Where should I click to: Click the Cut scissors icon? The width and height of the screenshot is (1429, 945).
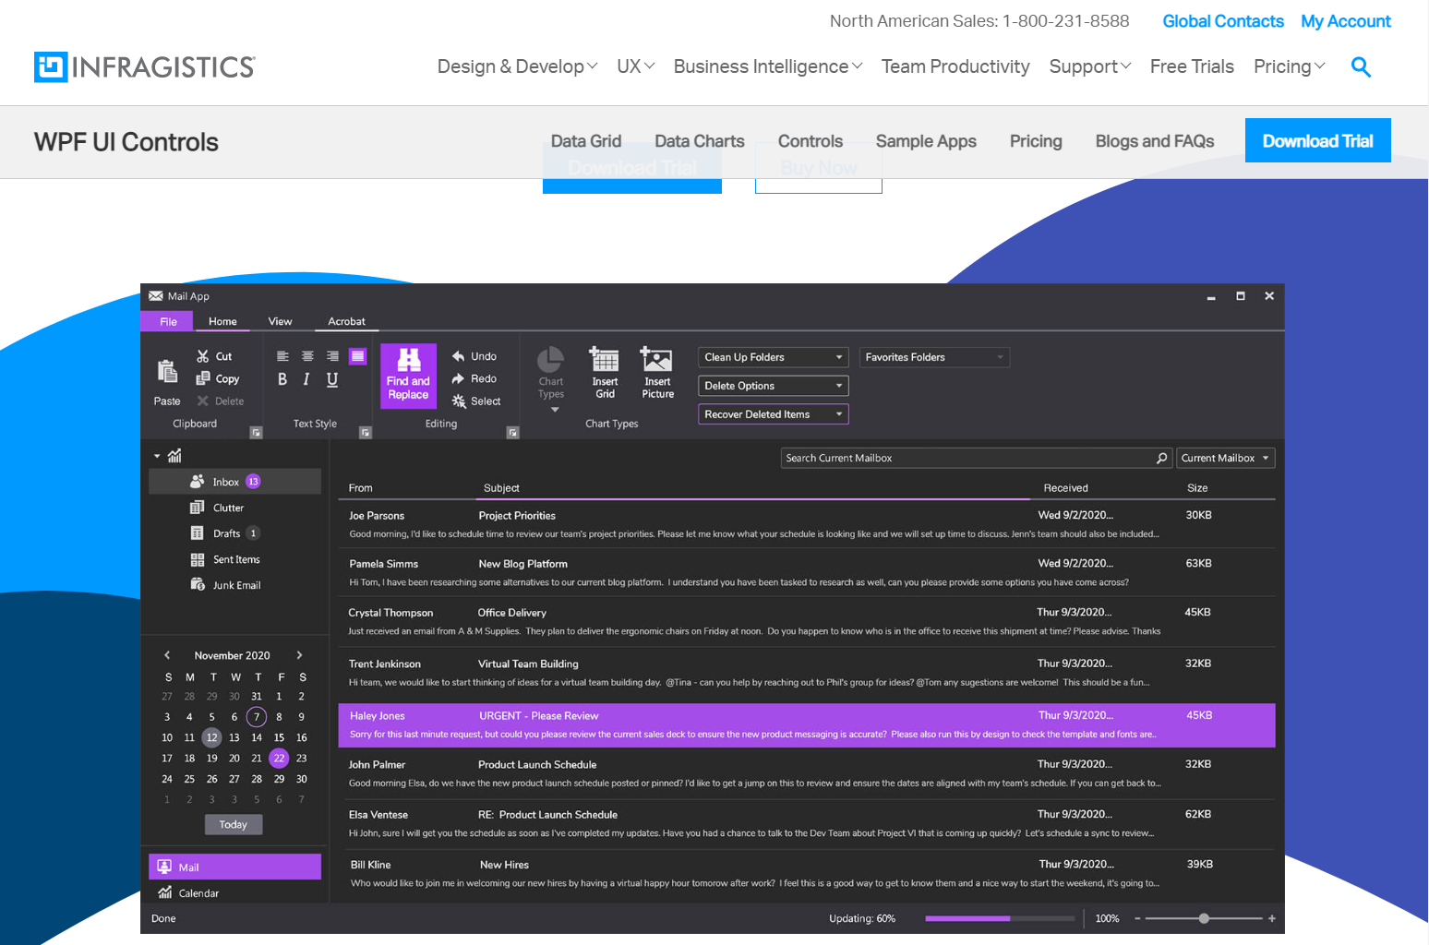[203, 356]
